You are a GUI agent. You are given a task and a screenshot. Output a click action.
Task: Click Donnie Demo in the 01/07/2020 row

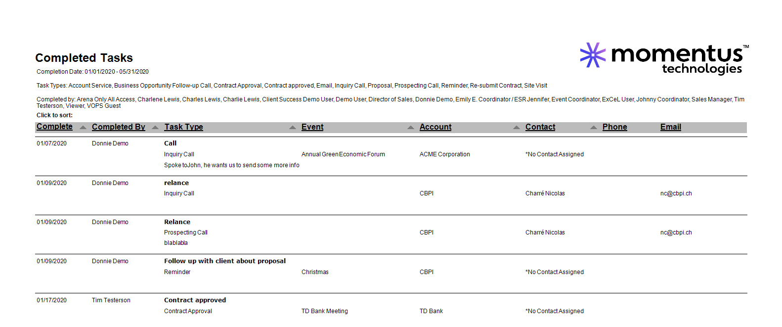110,143
